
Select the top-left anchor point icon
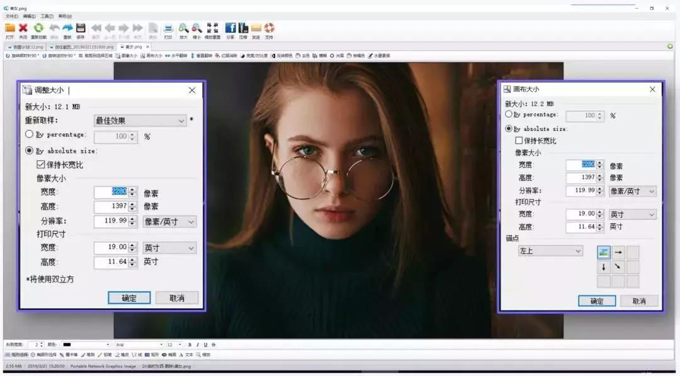[604, 253]
